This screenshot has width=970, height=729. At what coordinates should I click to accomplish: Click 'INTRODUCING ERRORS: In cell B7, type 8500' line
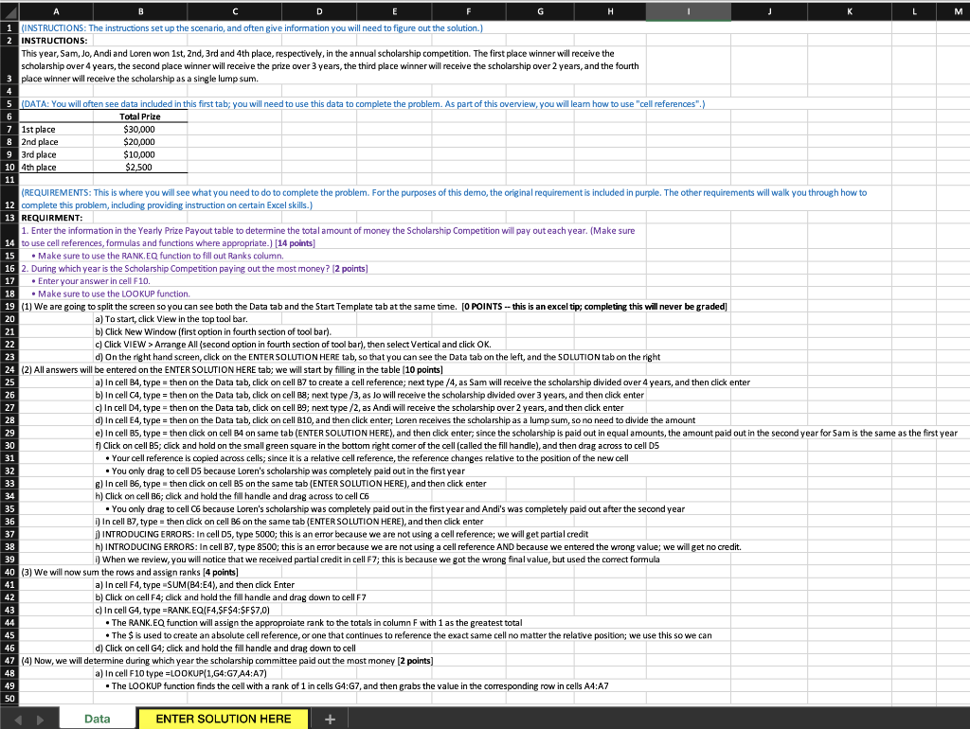pos(418,547)
